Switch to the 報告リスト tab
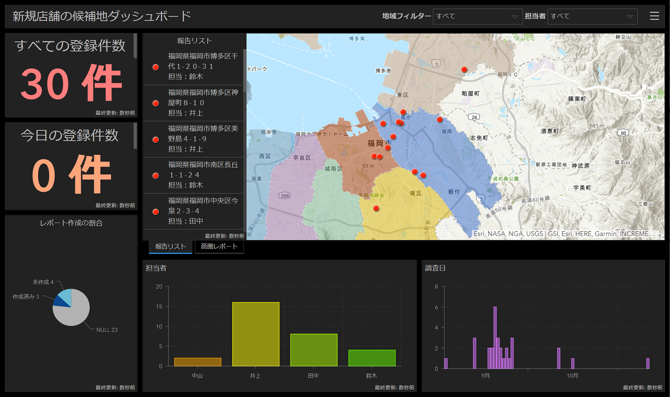 click(x=170, y=246)
